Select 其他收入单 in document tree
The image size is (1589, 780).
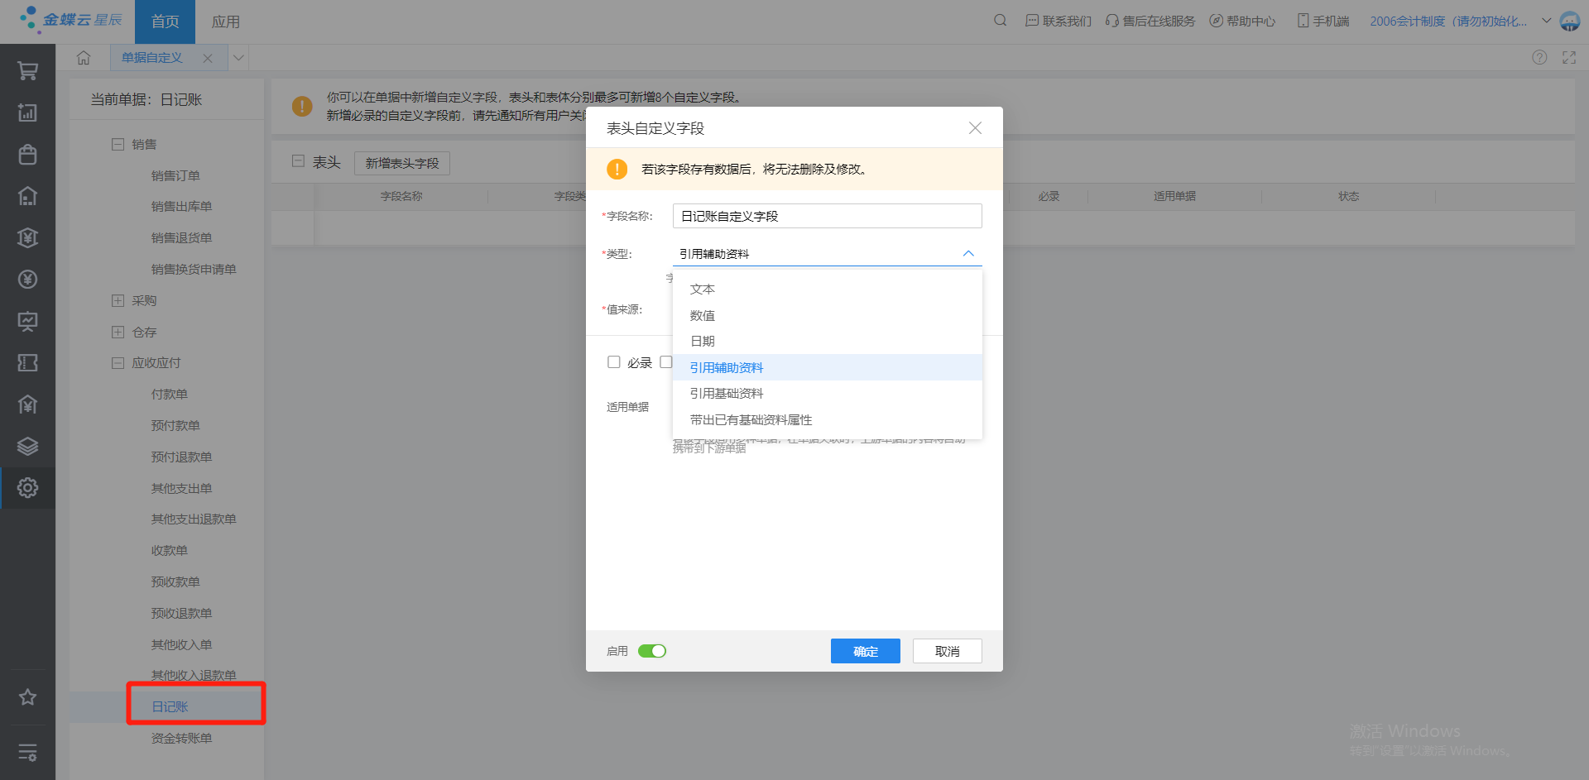(x=181, y=644)
